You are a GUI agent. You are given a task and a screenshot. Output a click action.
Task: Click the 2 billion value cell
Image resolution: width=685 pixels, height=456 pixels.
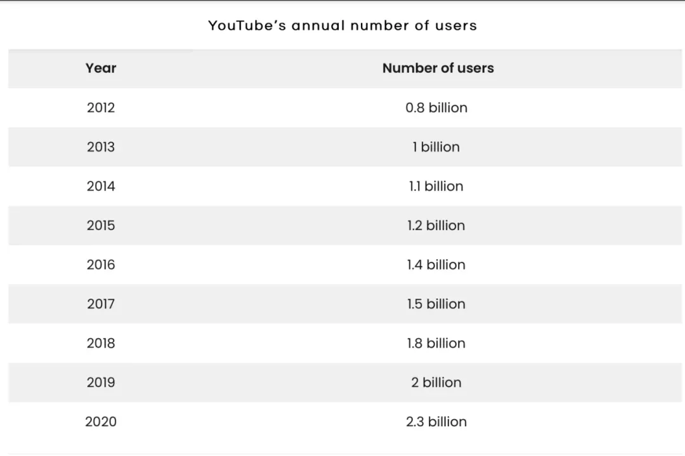tap(436, 382)
